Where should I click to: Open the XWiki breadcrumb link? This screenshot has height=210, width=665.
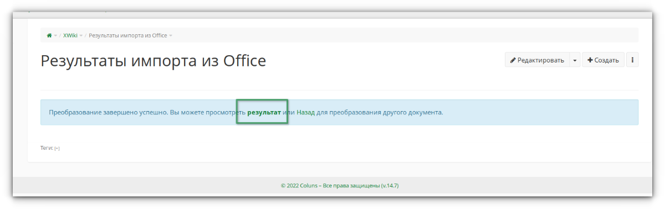tap(70, 35)
